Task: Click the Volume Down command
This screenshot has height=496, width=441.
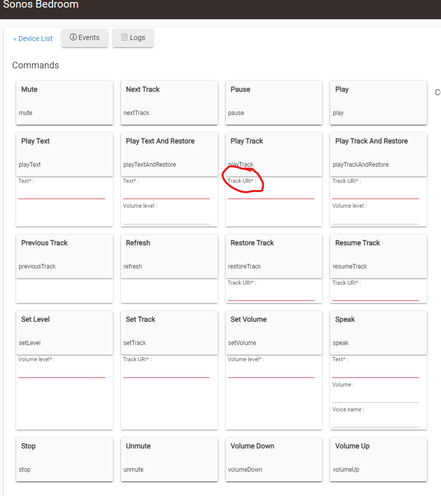Action: [x=273, y=459]
